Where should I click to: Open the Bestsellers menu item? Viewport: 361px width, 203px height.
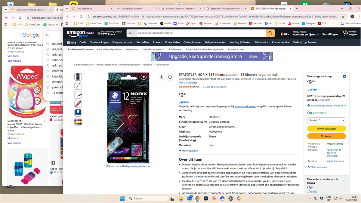coord(143,42)
